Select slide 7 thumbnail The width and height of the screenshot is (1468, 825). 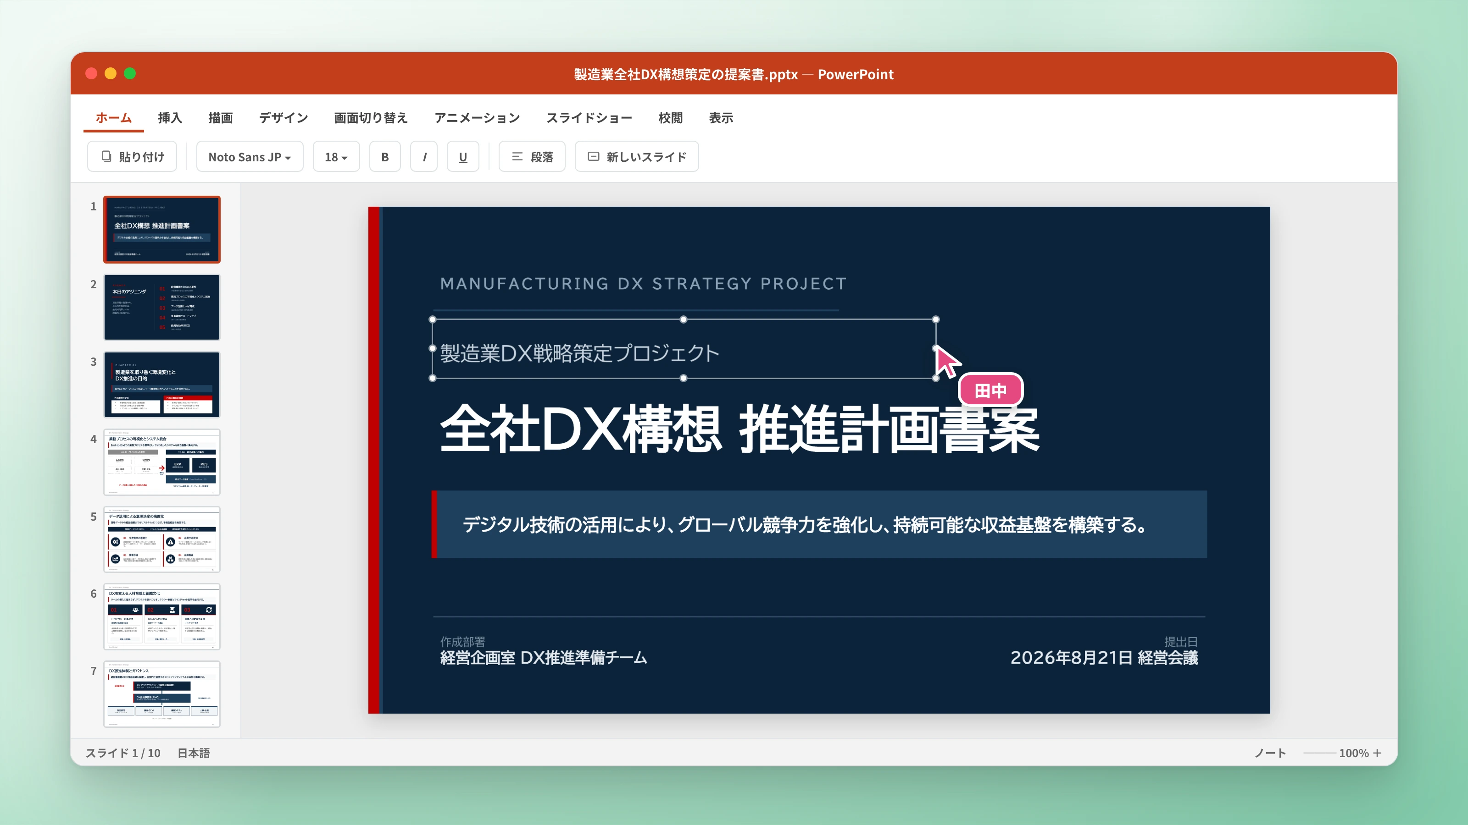(162, 694)
